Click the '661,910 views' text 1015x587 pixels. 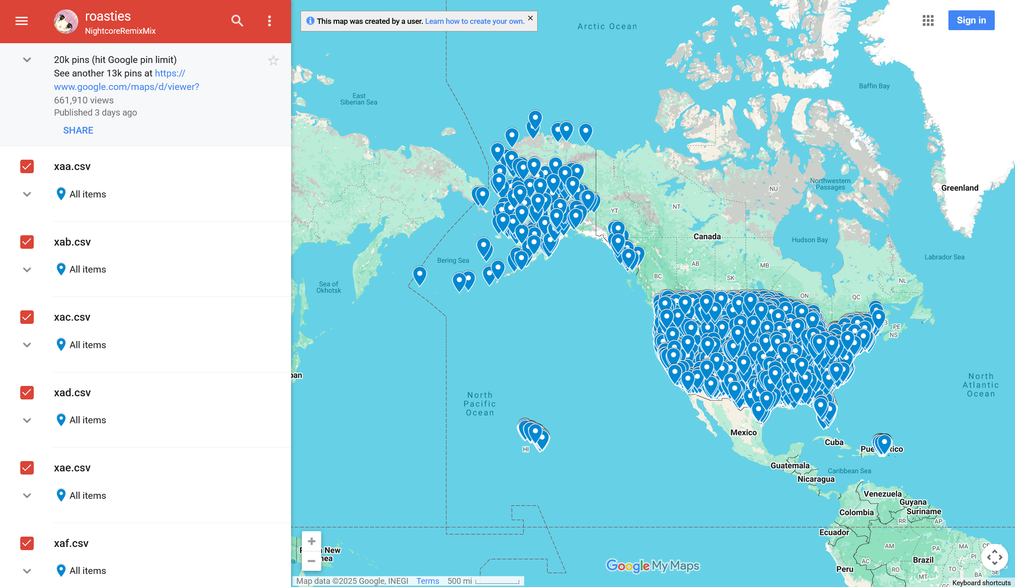coord(84,100)
